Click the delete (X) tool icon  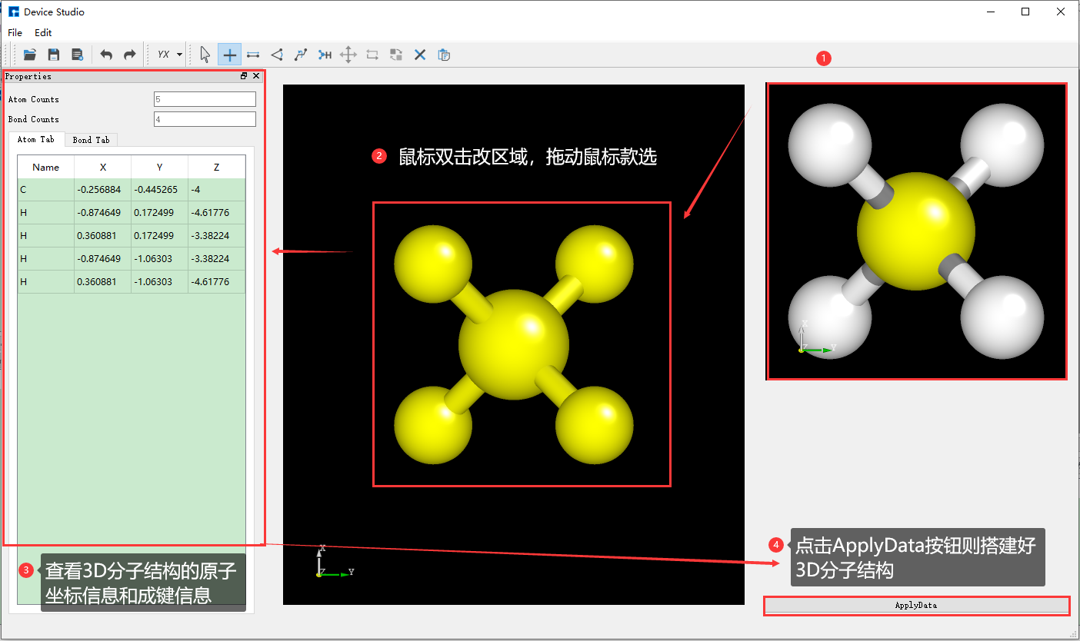(419, 55)
